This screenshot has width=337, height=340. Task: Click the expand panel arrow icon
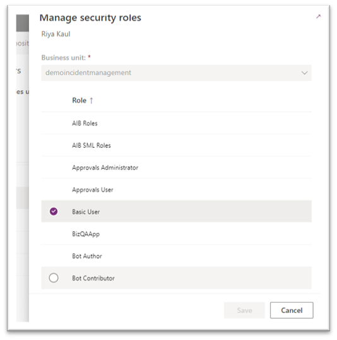(x=318, y=16)
